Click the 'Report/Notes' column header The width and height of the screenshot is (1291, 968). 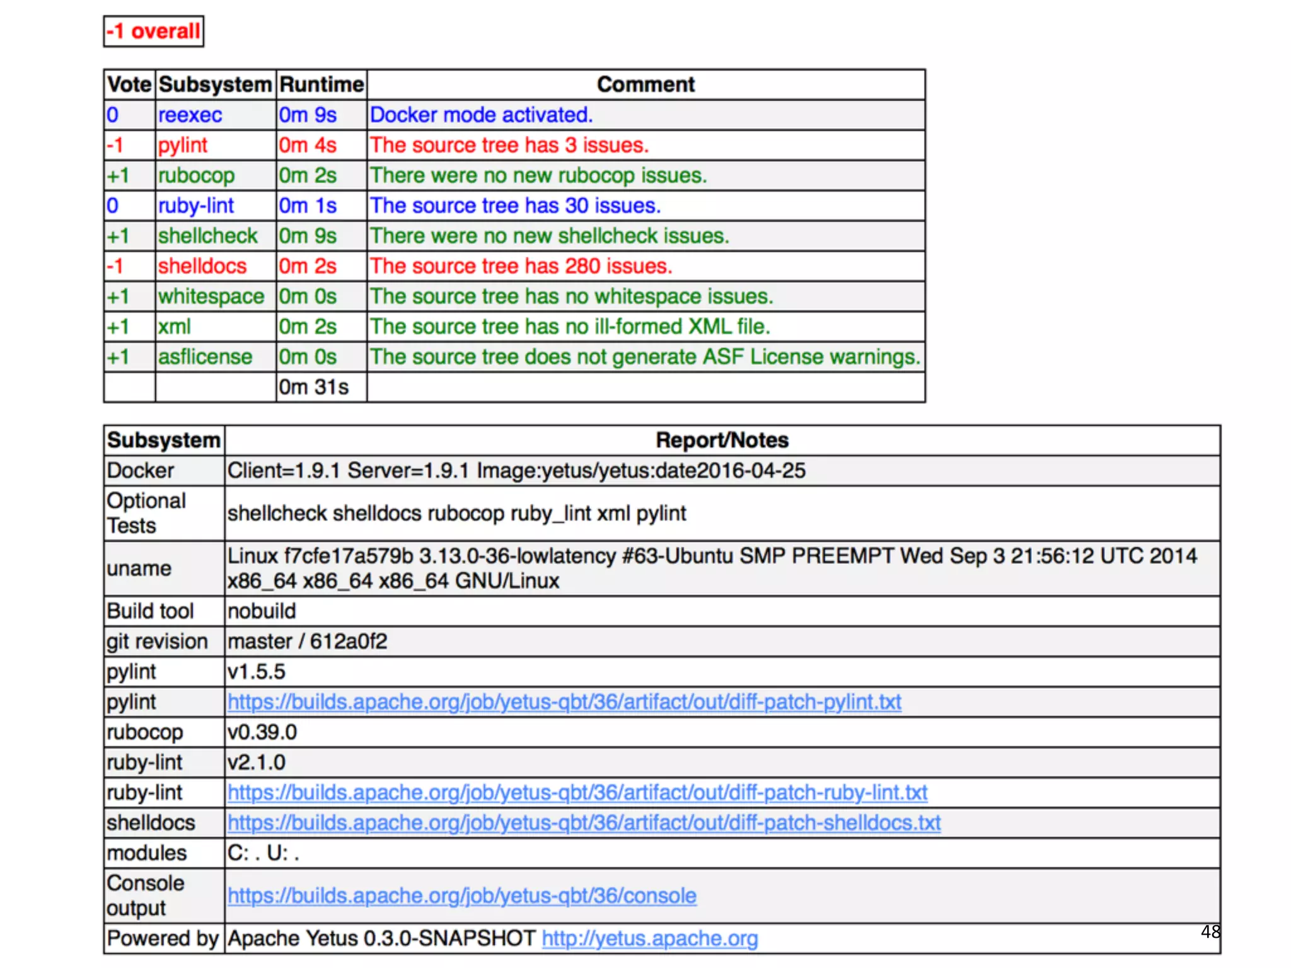tap(722, 441)
